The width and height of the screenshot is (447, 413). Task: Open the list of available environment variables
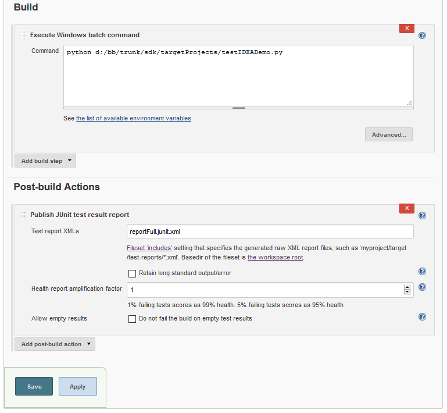[134, 118]
